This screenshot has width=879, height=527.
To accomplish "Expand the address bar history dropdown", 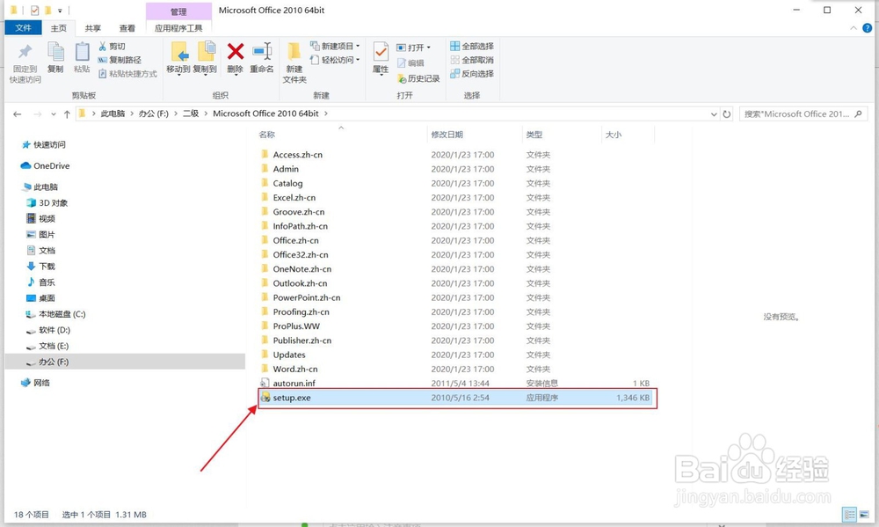I will click(x=714, y=113).
